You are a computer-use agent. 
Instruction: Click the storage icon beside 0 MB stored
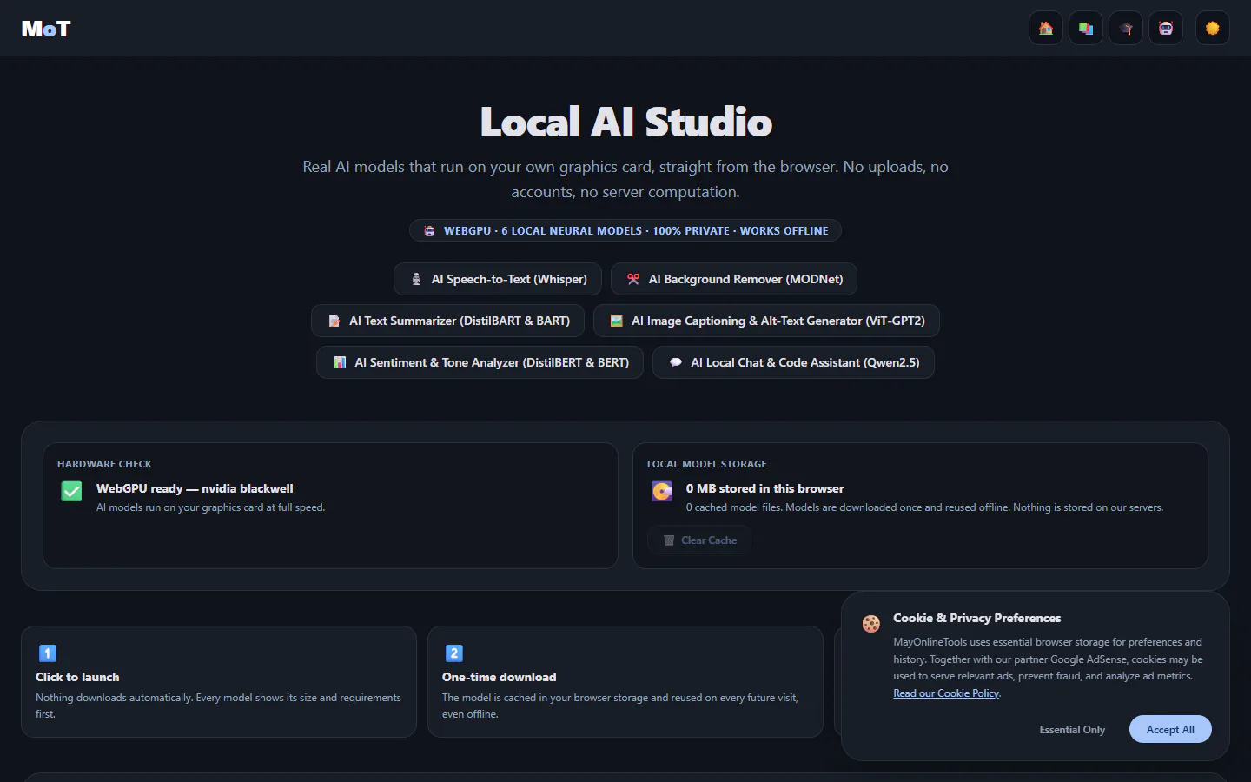pyautogui.click(x=662, y=492)
